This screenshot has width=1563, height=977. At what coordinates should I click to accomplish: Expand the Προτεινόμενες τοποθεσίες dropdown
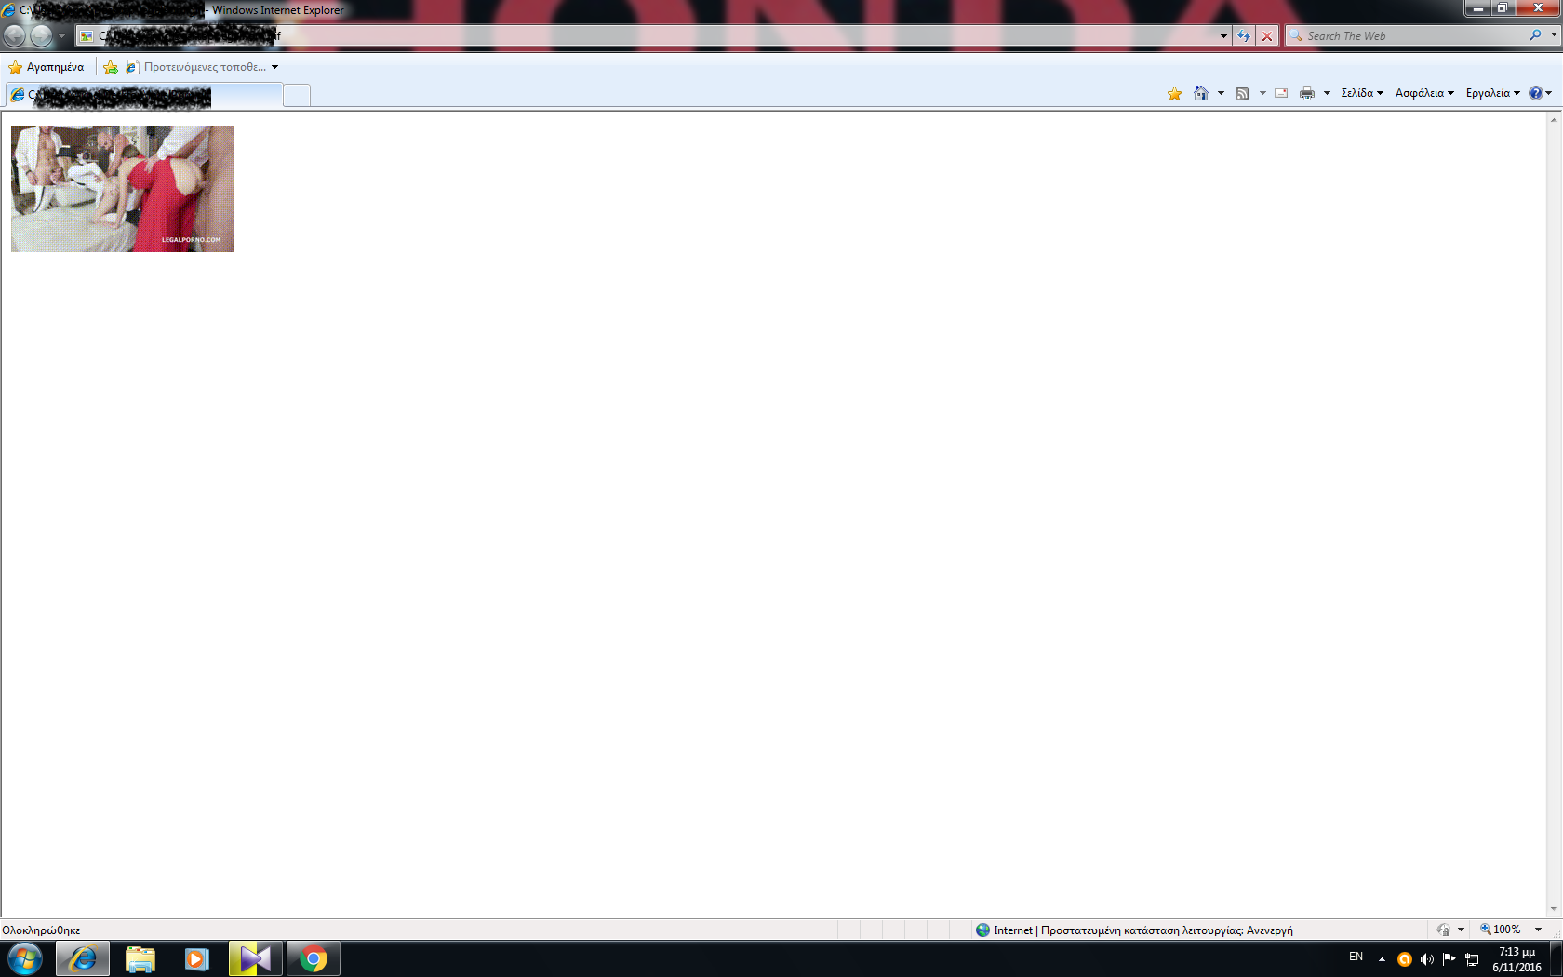click(x=274, y=67)
